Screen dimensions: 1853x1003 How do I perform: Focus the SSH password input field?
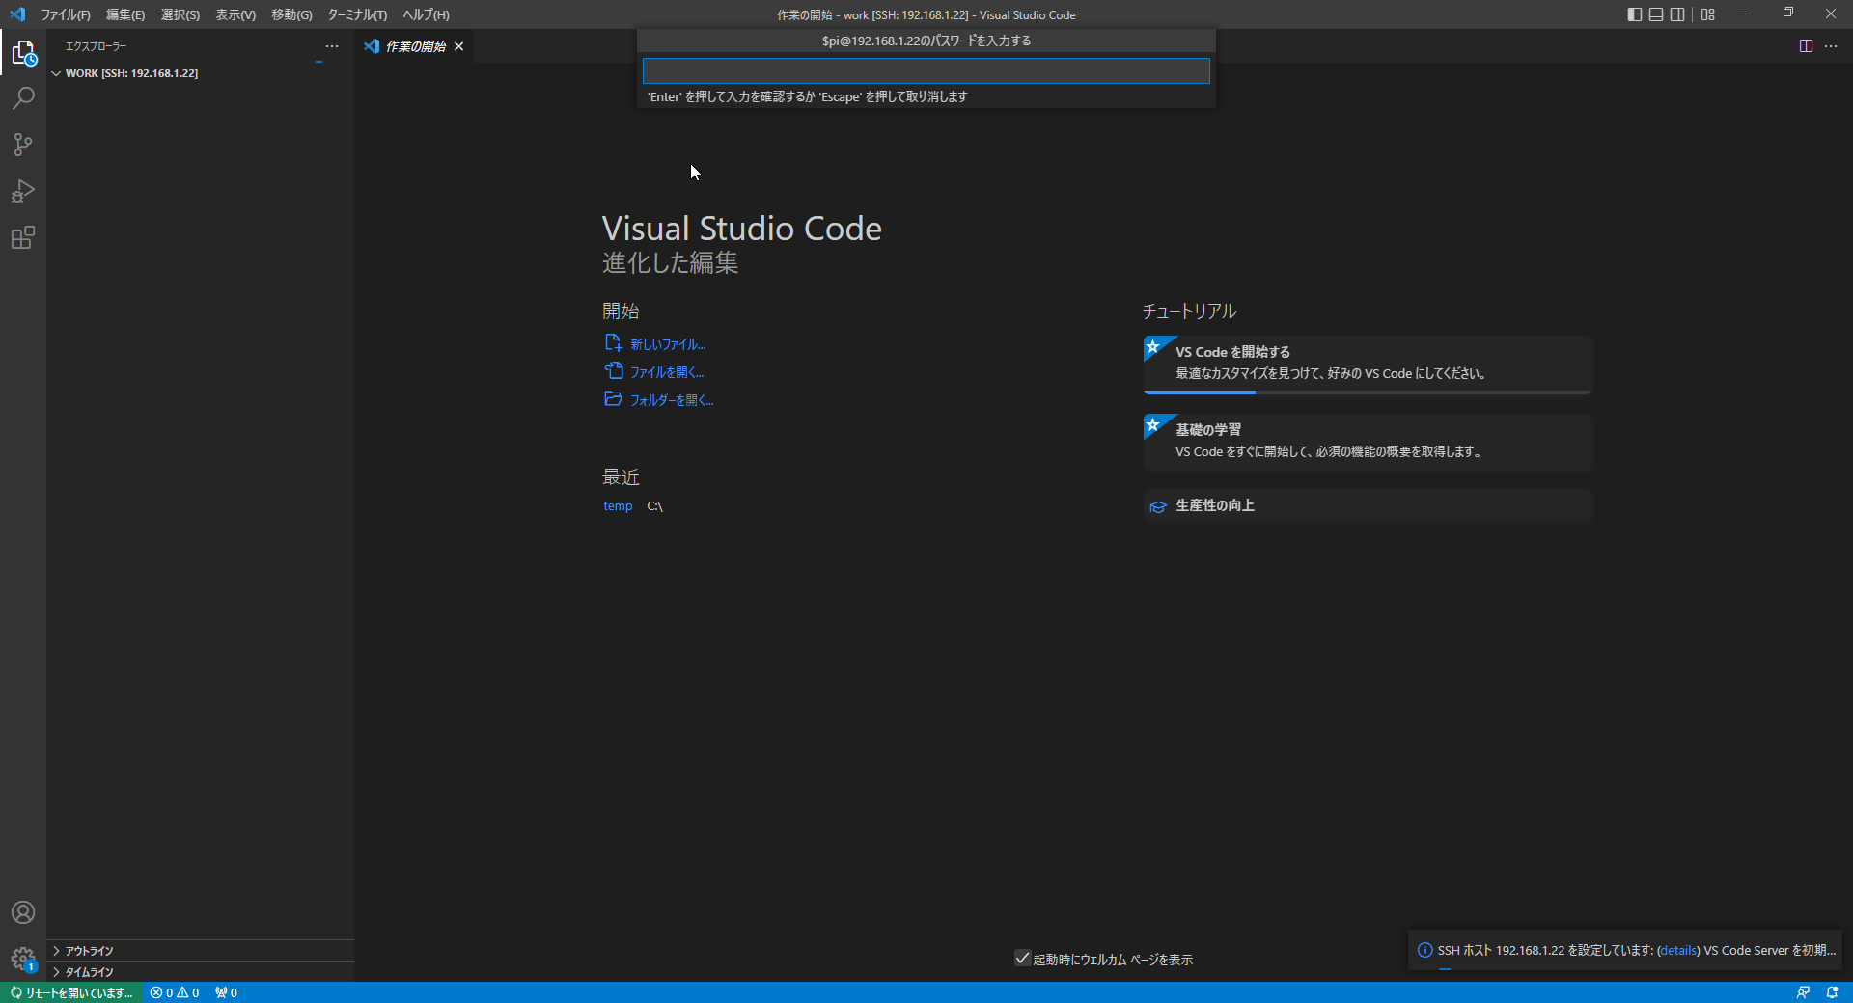(x=926, y=70)
